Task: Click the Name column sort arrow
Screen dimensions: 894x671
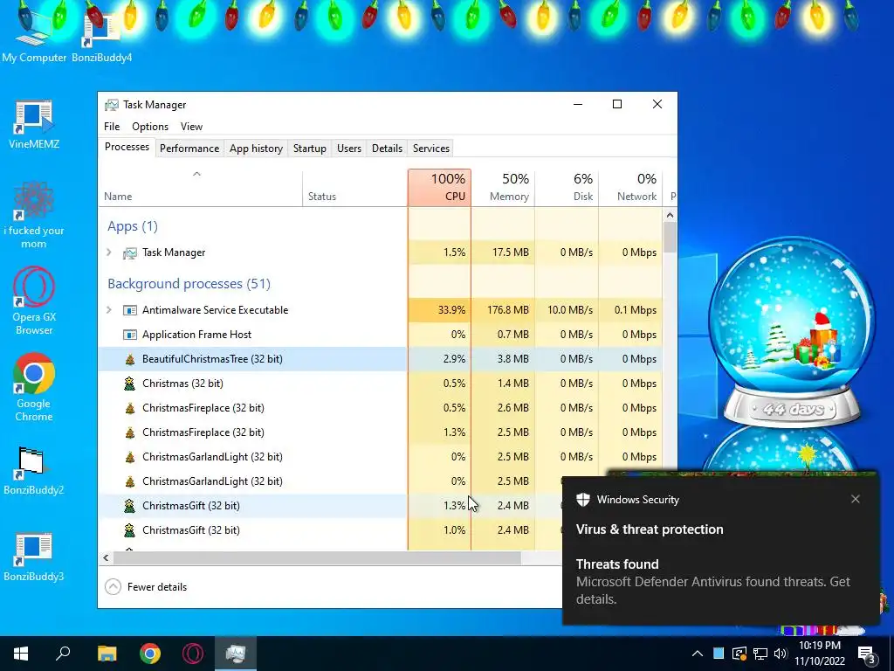Action: point(196,174)
